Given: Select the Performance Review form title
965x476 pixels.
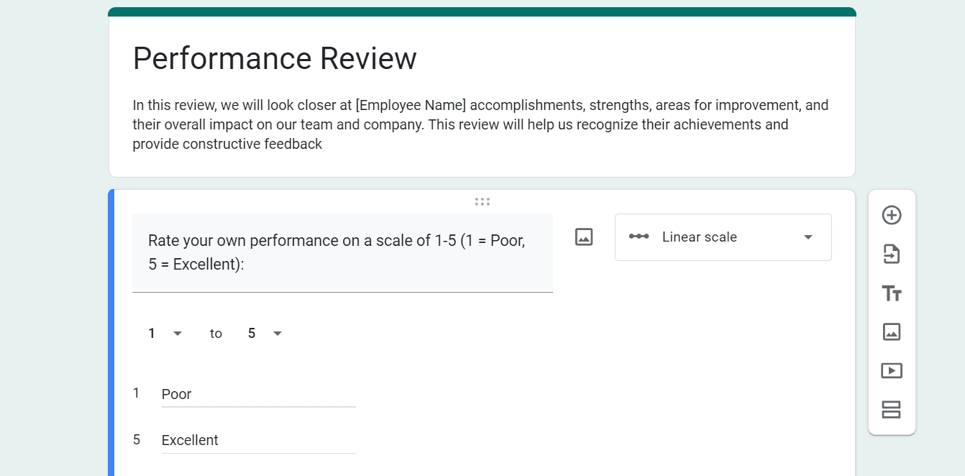Looking at the screenshot, I should tap(275, 58).
